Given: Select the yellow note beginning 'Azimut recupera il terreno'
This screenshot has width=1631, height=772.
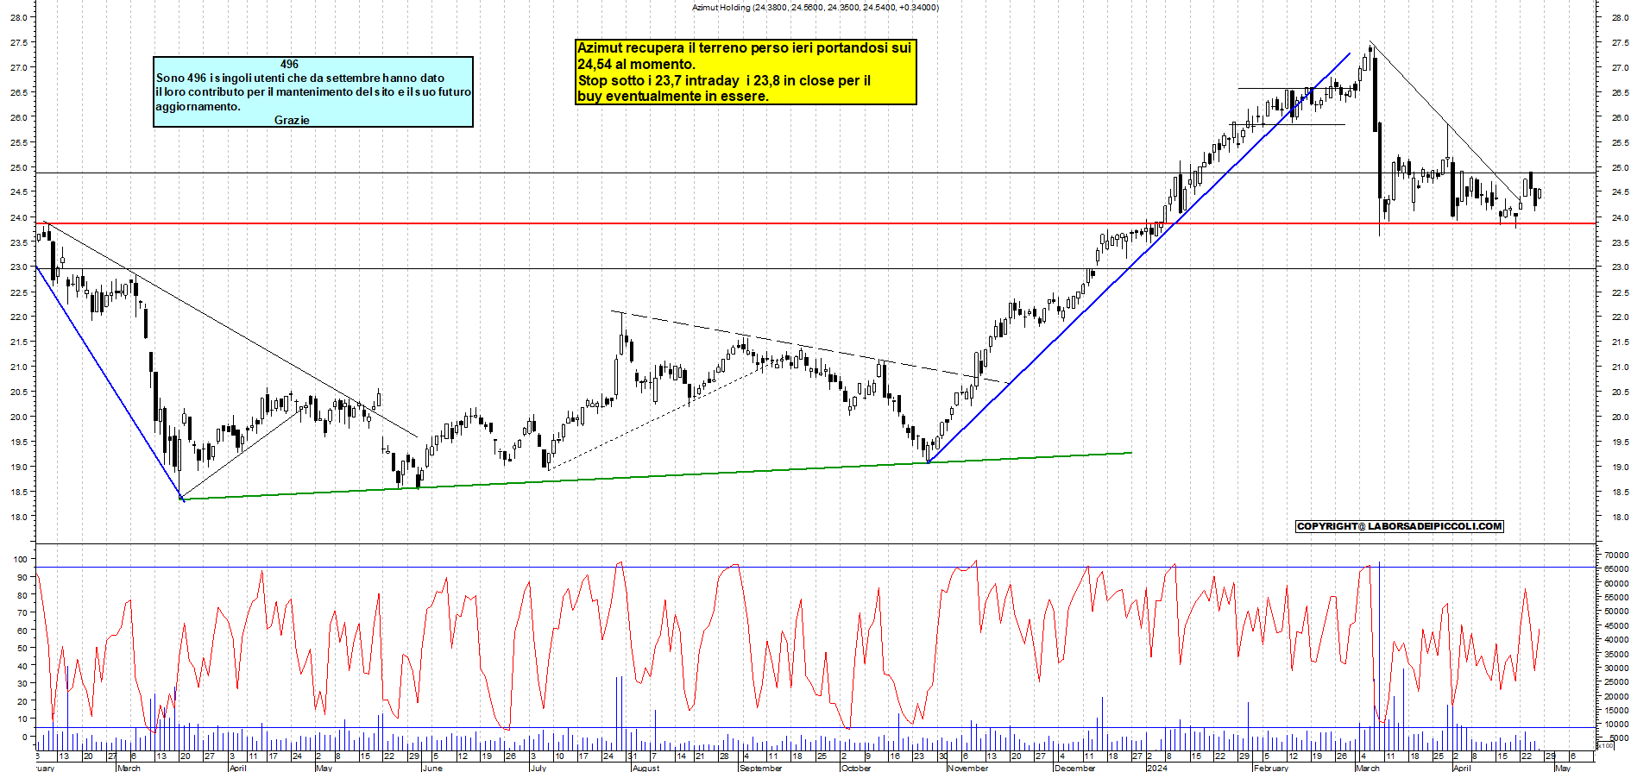Looking at the screenshot, I should 746,72.
